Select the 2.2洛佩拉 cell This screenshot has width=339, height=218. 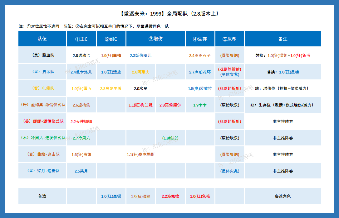[x=170, y=196]
